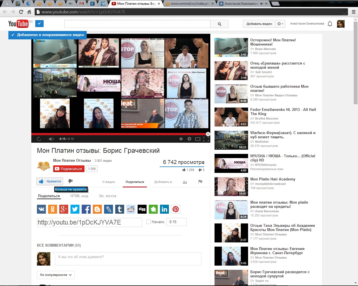This screenshot has width=358, height=286.
Task: Open the Warface sidebar video thumbnail
Action: tap(231, 140)
